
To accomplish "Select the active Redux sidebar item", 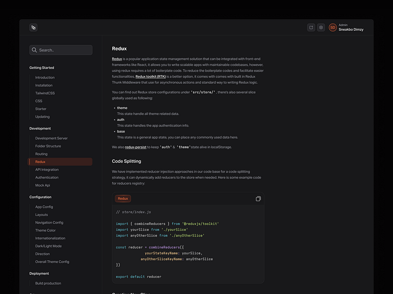I will coord(60,162).
